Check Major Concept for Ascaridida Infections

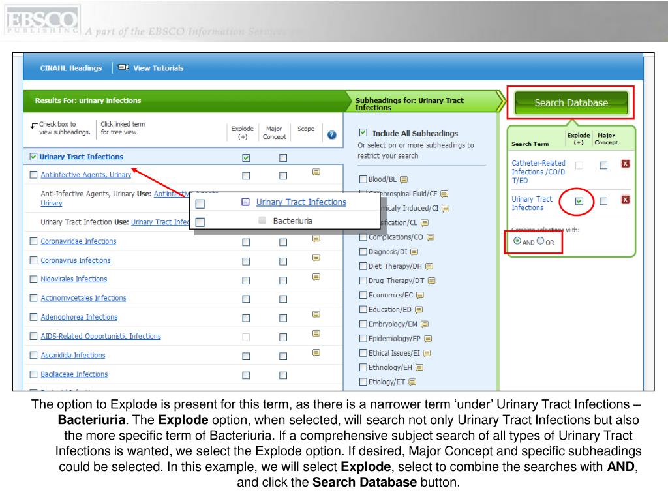tap(283, 356)
